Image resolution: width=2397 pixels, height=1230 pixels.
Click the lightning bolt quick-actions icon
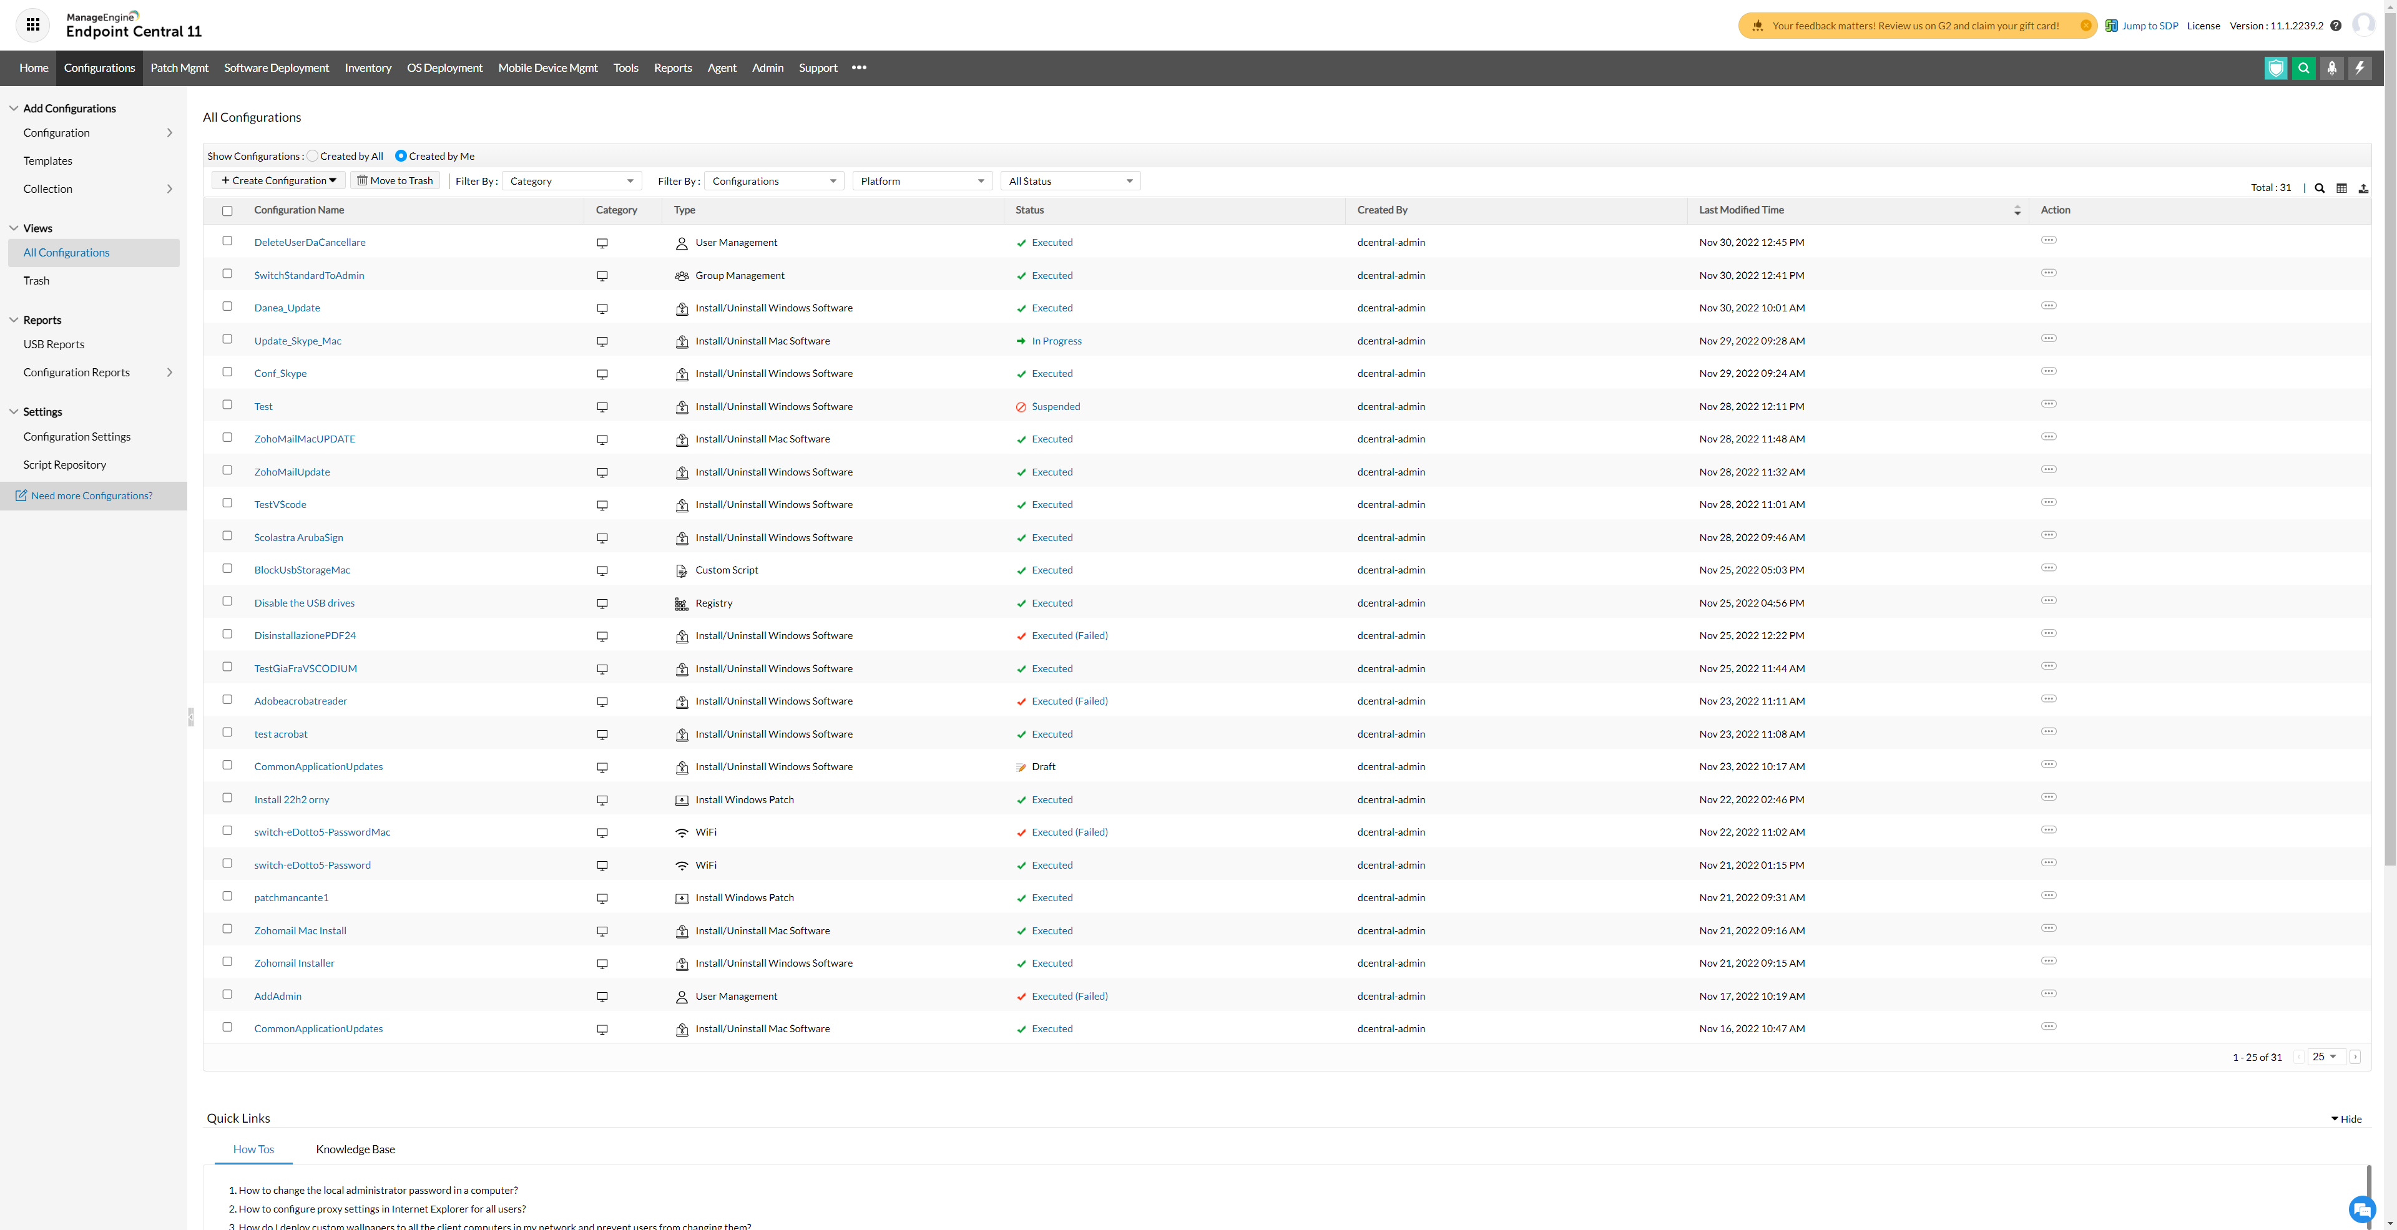point(2359,68)
